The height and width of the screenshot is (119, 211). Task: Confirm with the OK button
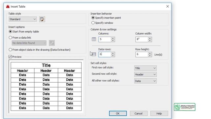coord(118,113)
